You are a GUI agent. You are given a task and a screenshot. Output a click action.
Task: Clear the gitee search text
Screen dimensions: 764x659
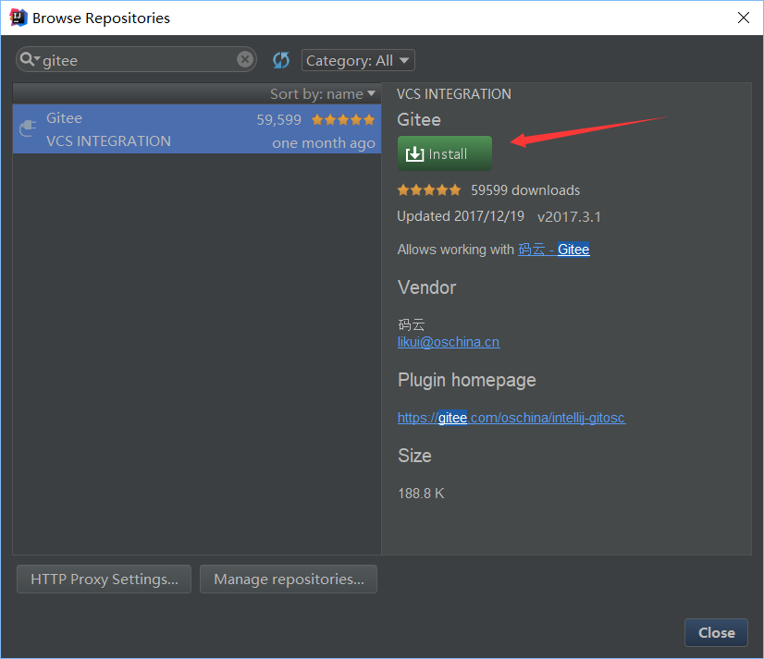coord(245,59)
